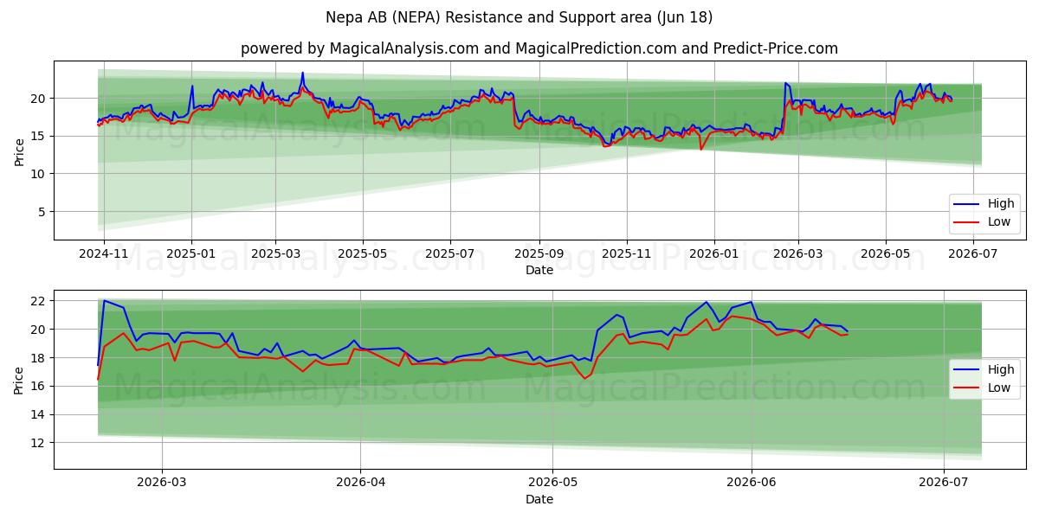This screenshot has height=519, width=1039.
Task: Click the upper chart x-axis label '2025-03'
Action: 275,253
